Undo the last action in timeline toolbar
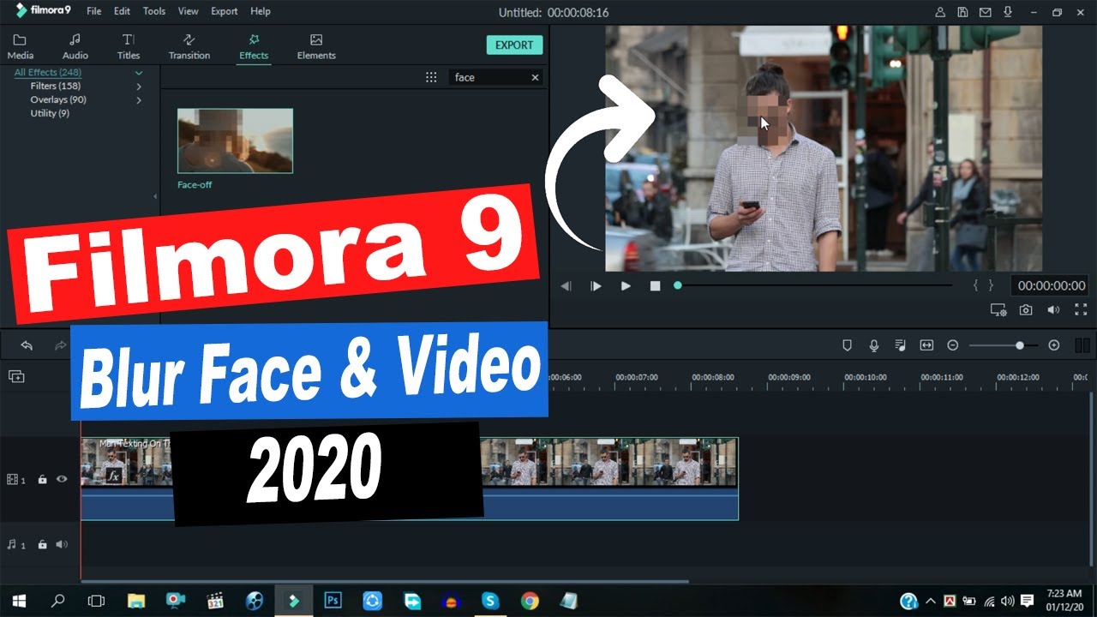Image resolution: width=1097 pixels, height=617 pixels. point(27,345)
